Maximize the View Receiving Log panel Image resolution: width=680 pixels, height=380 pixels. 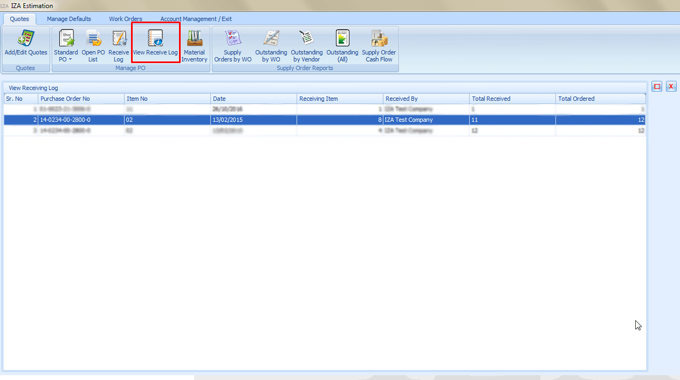point(657,86)
